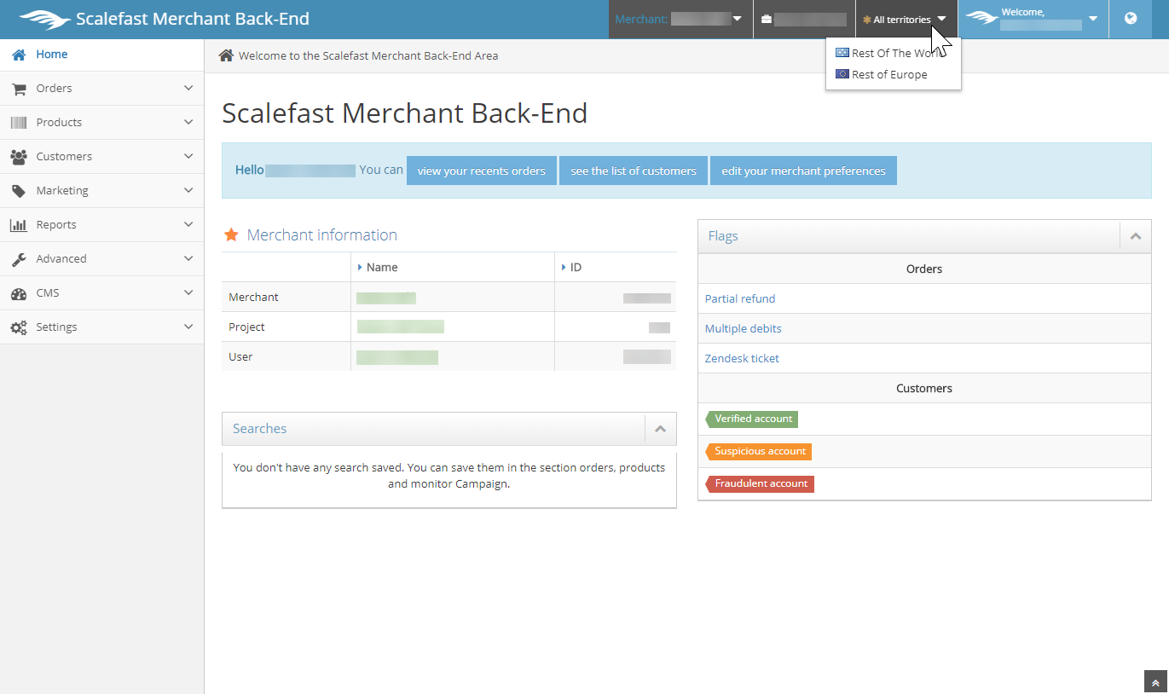Click the bar chart Reports icon

(x=19, y=225)
